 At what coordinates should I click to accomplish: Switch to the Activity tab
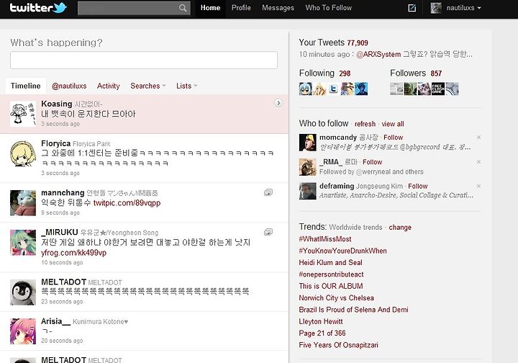(x=109, y=86)
